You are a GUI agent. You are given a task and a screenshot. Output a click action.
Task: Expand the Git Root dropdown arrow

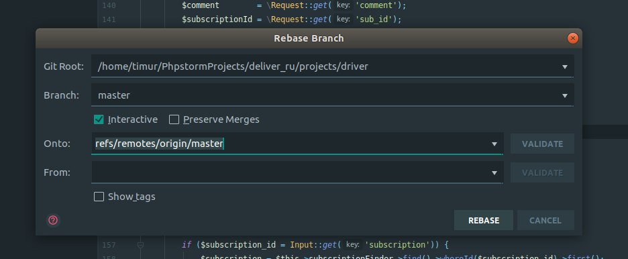(x=565, y=67)
